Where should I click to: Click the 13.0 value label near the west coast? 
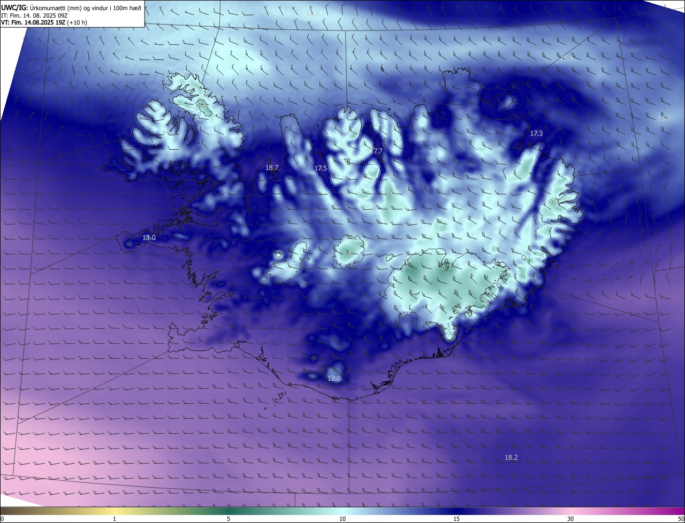click(149, 238)
